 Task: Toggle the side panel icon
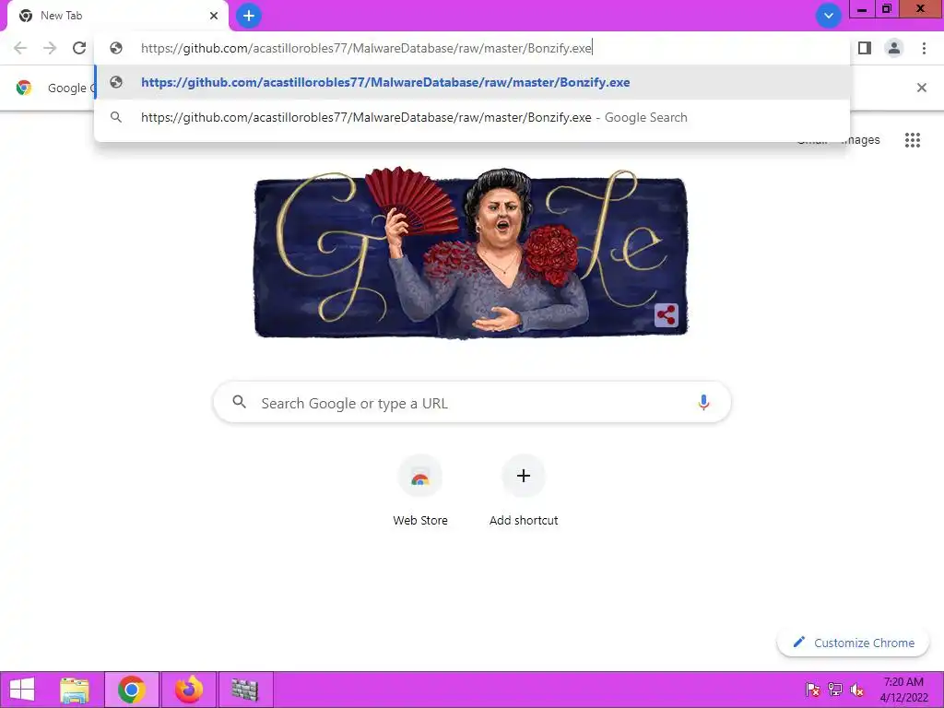(x=865, y=48)
